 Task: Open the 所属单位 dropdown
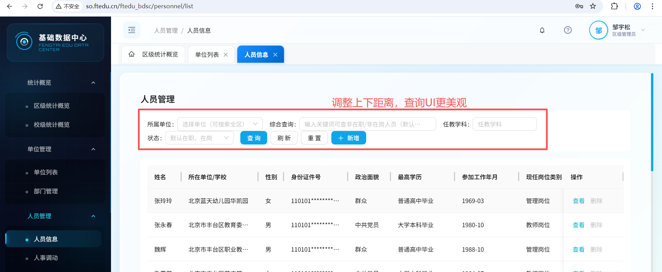coord(220,124)
